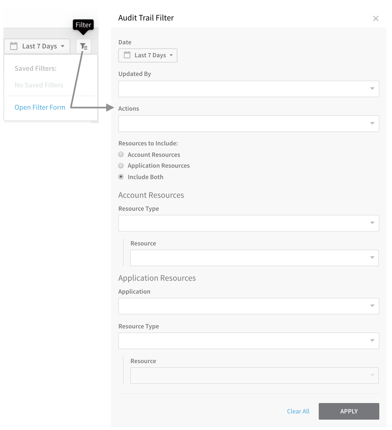Image resolution: width=392 pixels, height=430 pixels.
Task: Click the No Saved Filters entry
Action: (39, 85)
